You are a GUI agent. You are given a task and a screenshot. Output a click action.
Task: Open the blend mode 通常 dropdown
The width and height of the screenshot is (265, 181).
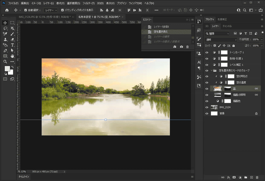click(221, 40)
